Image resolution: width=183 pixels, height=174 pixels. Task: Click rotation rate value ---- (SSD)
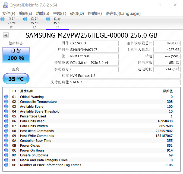pyautogui.click(x=167, y=56)
